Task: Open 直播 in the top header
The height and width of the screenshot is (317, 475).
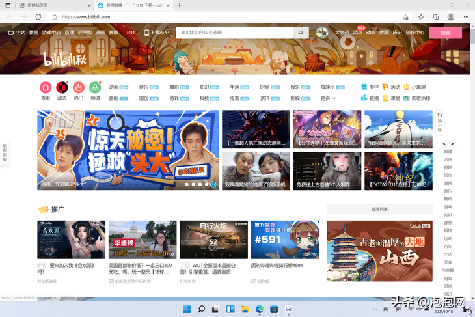Action: point(70,33)
